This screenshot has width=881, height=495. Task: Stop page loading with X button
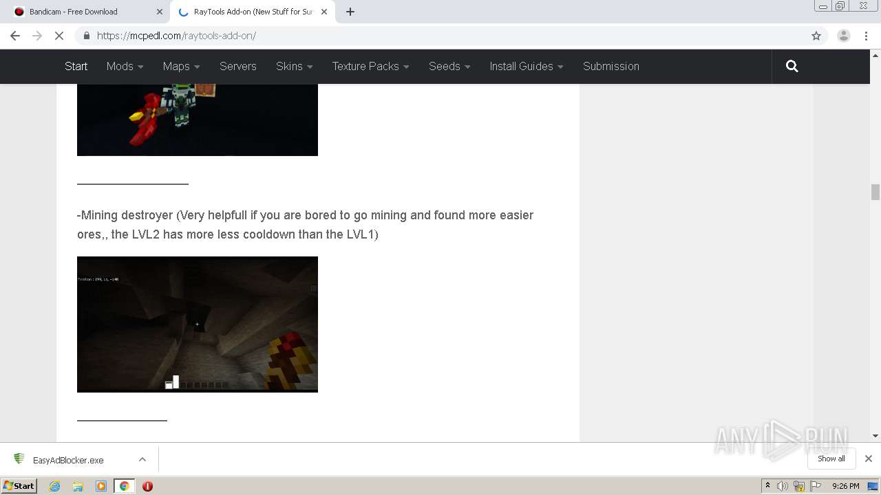(x=59, y=36)
